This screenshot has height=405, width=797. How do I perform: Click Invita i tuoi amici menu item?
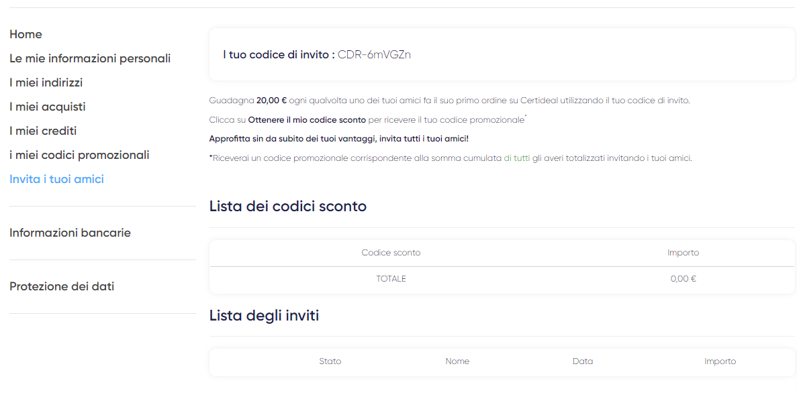[x=56, y=179]
